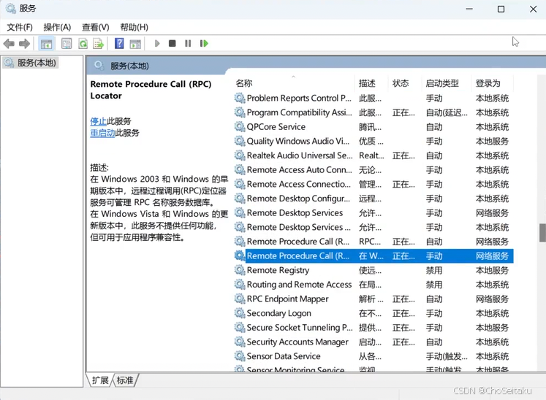Click the gear icon of Realtek Audio Universal row
The width and height of the screenshot is (546, 400).
click(240, 155)
